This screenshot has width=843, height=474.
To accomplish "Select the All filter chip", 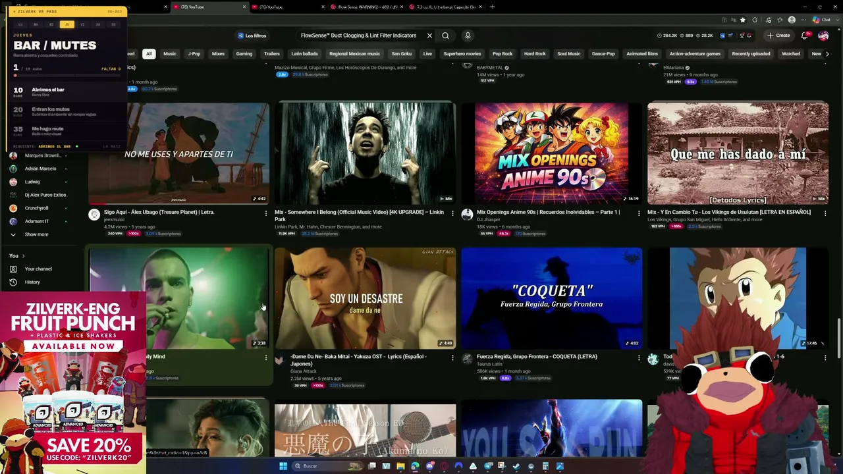I will tap(149, 54).
